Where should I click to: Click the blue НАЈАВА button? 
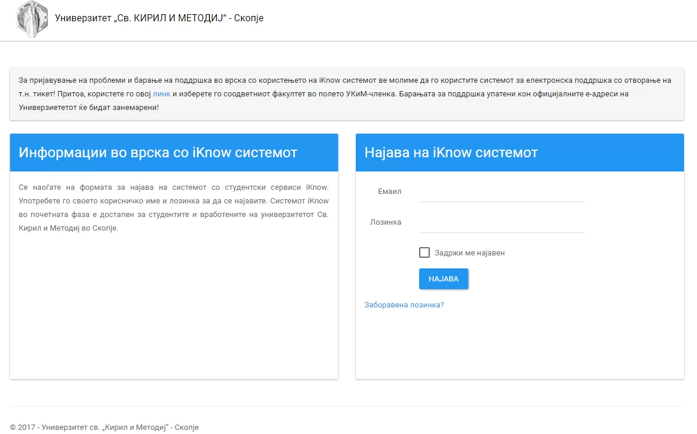coord(443,279)
